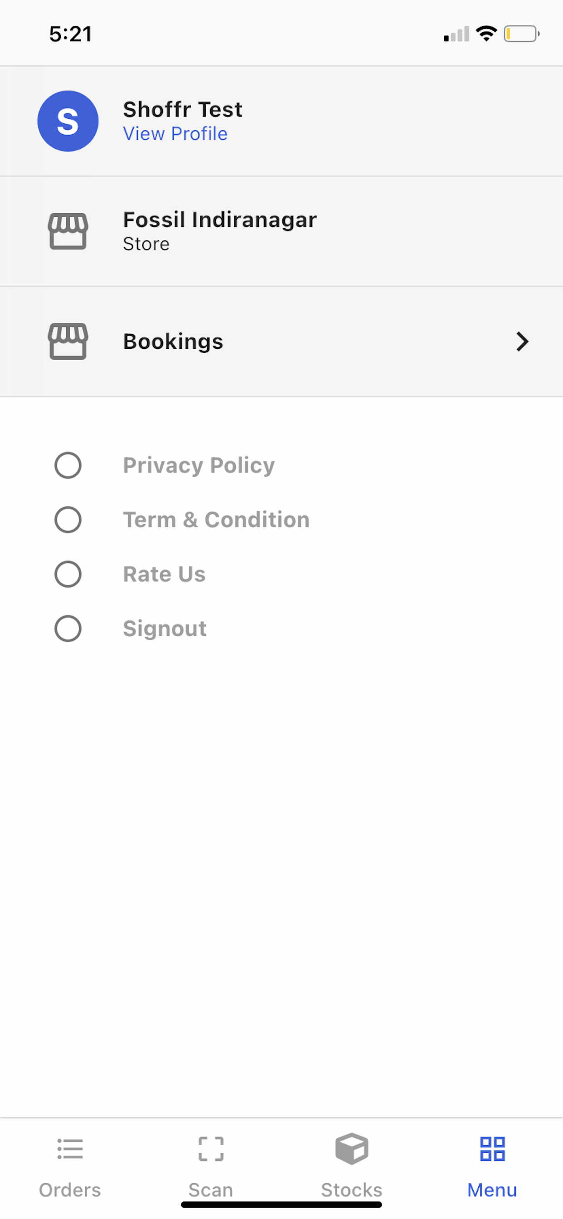Screen dimensions: 563x1219
Task: Click the storefront icon next to Bookings
Action: 68,341
